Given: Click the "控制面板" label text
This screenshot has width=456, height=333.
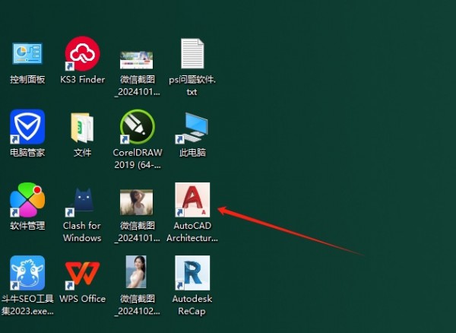Looking at the screenshot, I should 27,79.
